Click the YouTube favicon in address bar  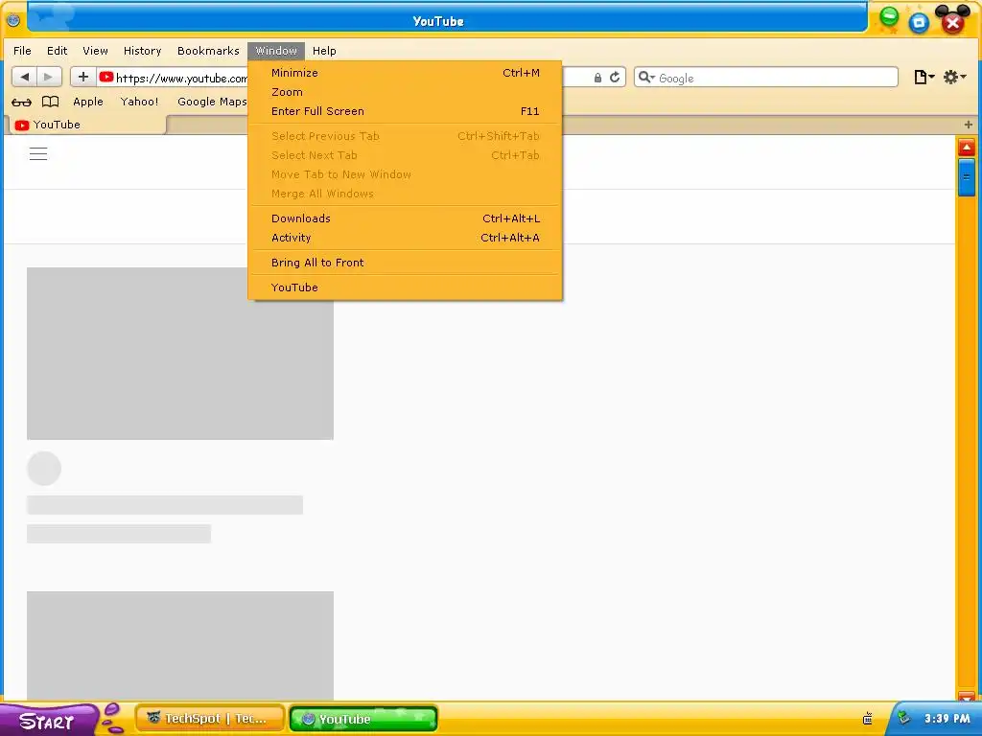tap(105, 77)
